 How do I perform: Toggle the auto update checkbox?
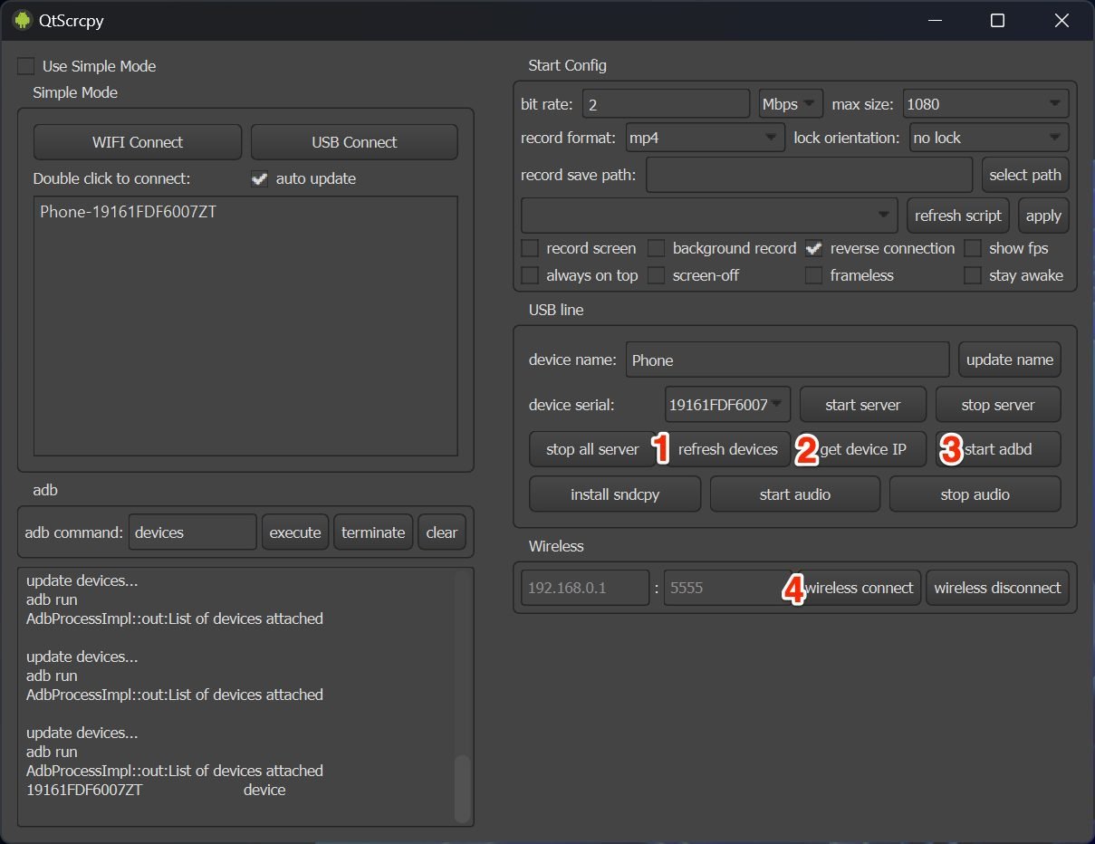tap(260, 178)
